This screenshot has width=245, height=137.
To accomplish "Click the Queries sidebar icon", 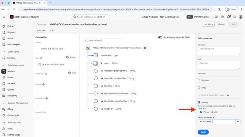I will [4, 90].
